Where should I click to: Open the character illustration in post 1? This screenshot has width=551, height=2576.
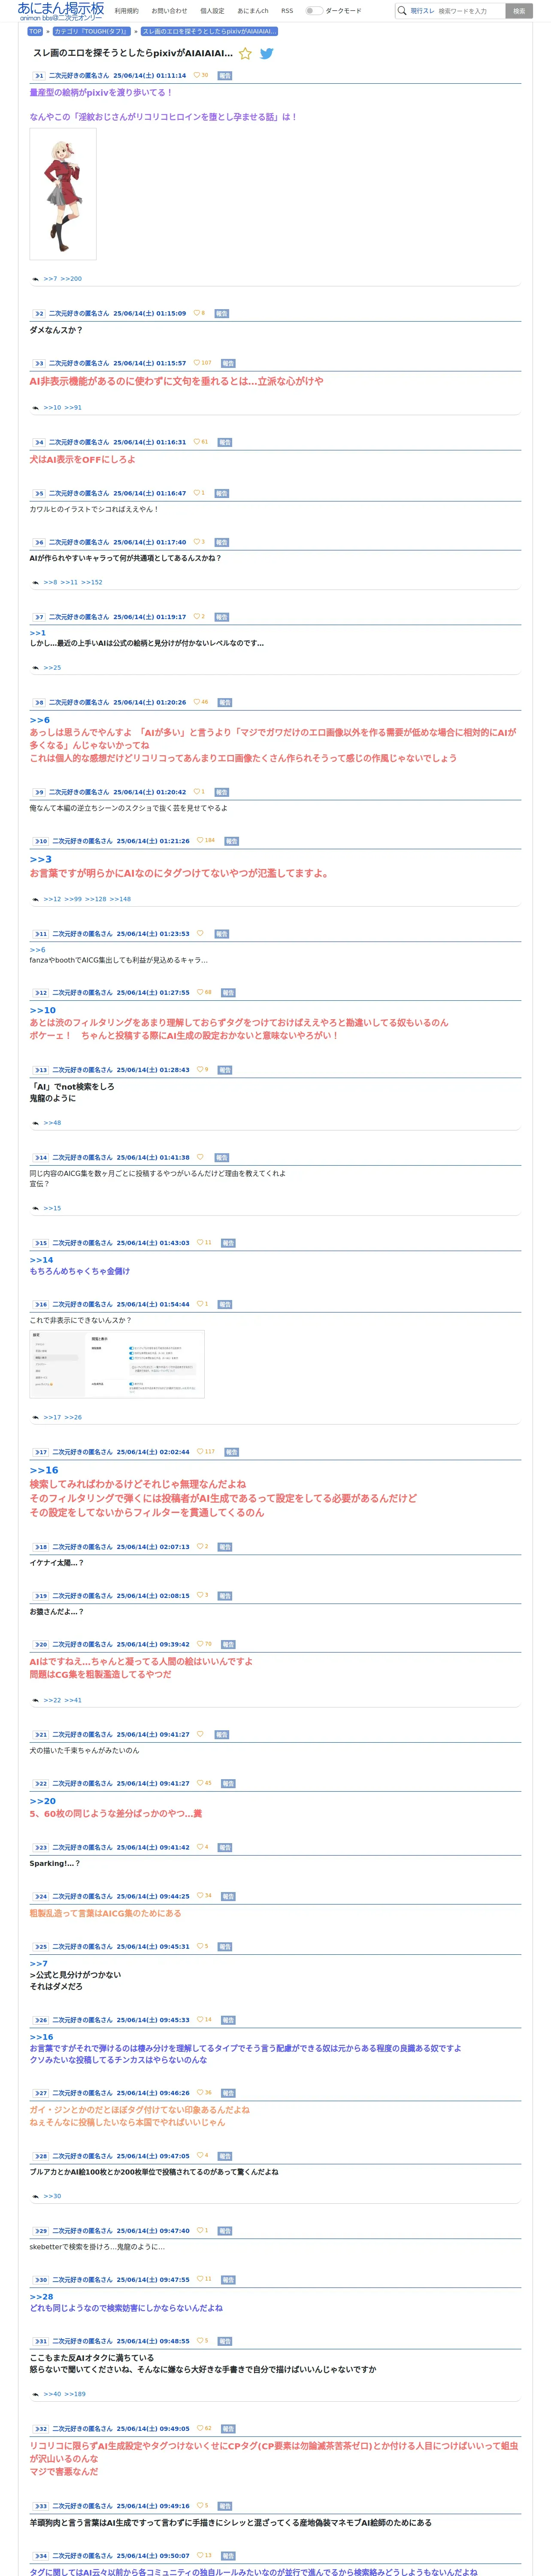click(63, 194)
